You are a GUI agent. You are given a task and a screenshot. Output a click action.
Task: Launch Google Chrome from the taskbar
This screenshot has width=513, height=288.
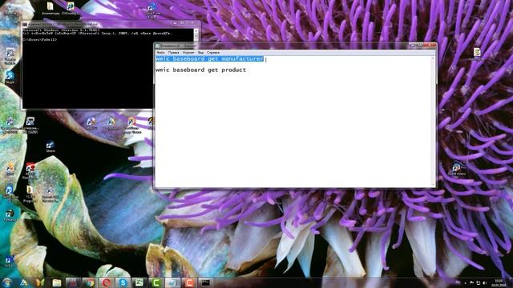click(x=90, y=282)
